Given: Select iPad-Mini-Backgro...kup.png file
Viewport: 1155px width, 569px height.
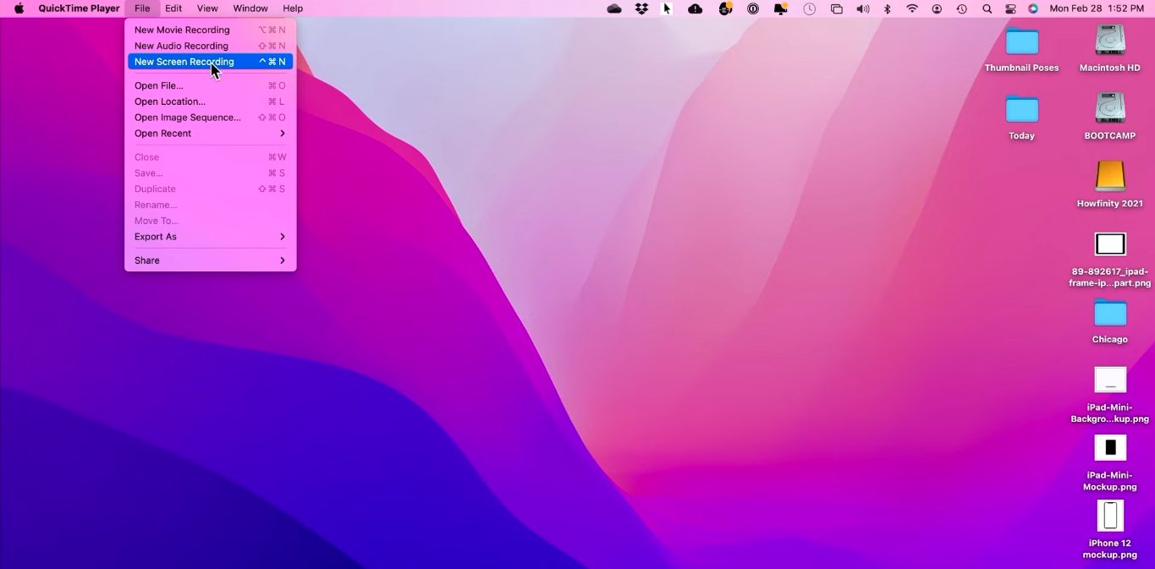Looking at the screenshot, I should (1109, 395).
